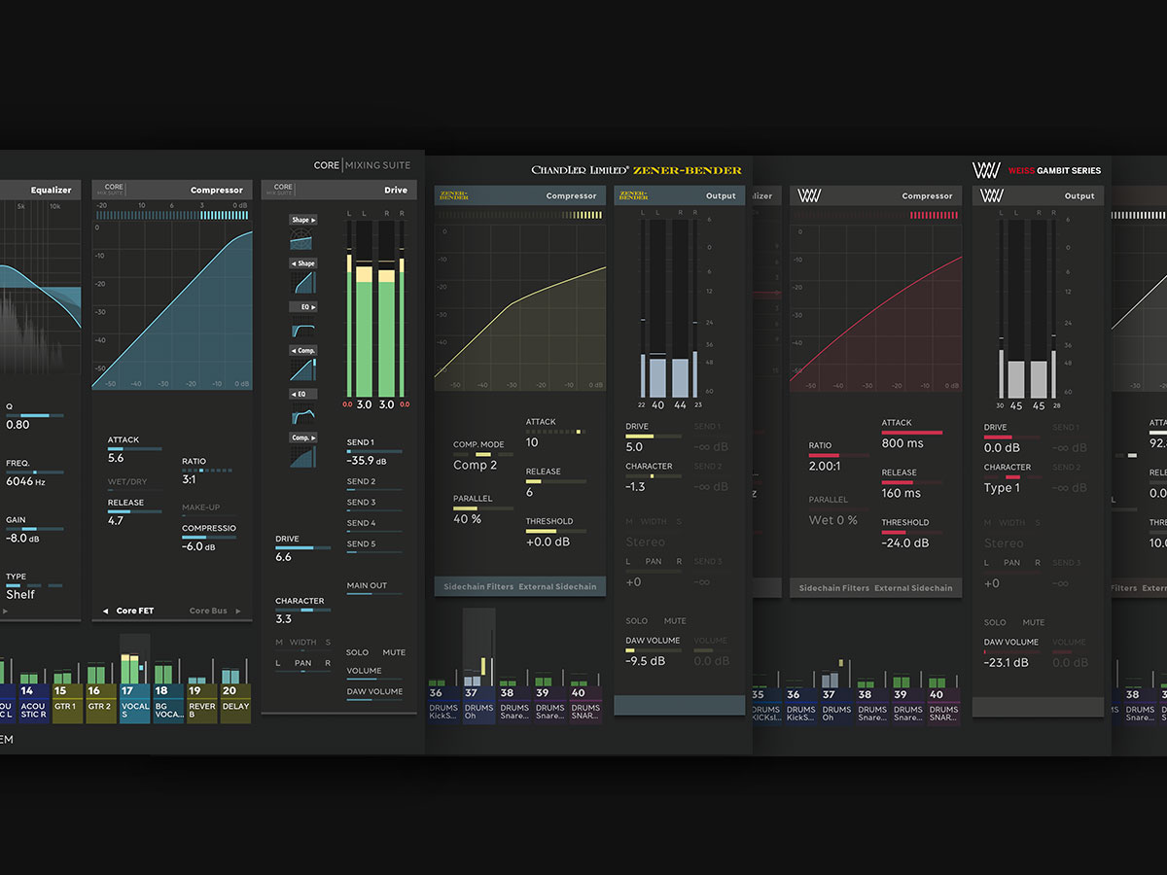Toggle MUTE in the Core Drive panel
Viewport: 1167px width, 875px height.
click(x=394, y=652)
